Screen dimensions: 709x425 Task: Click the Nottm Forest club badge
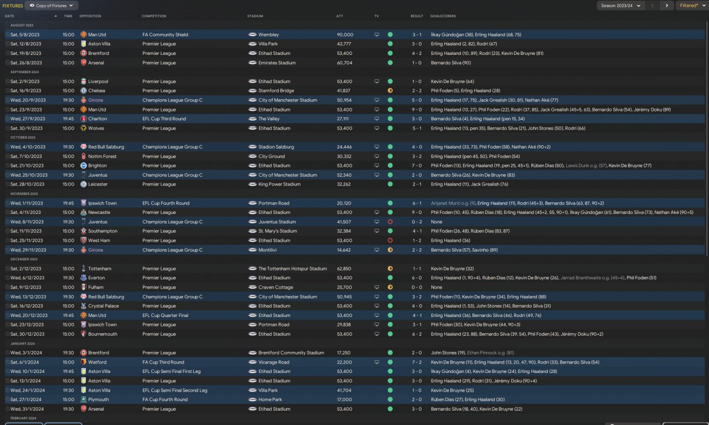84,156
